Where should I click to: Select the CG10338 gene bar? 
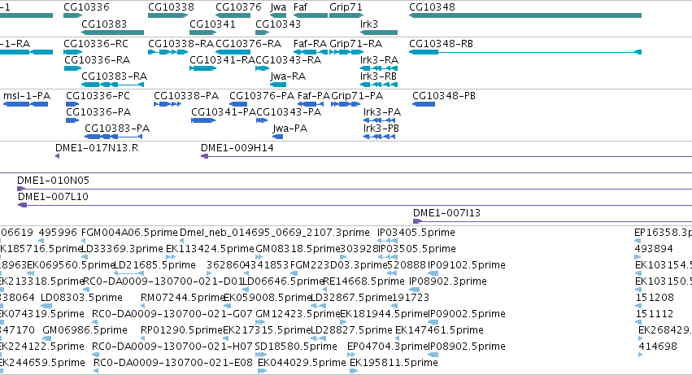(168, 15)
